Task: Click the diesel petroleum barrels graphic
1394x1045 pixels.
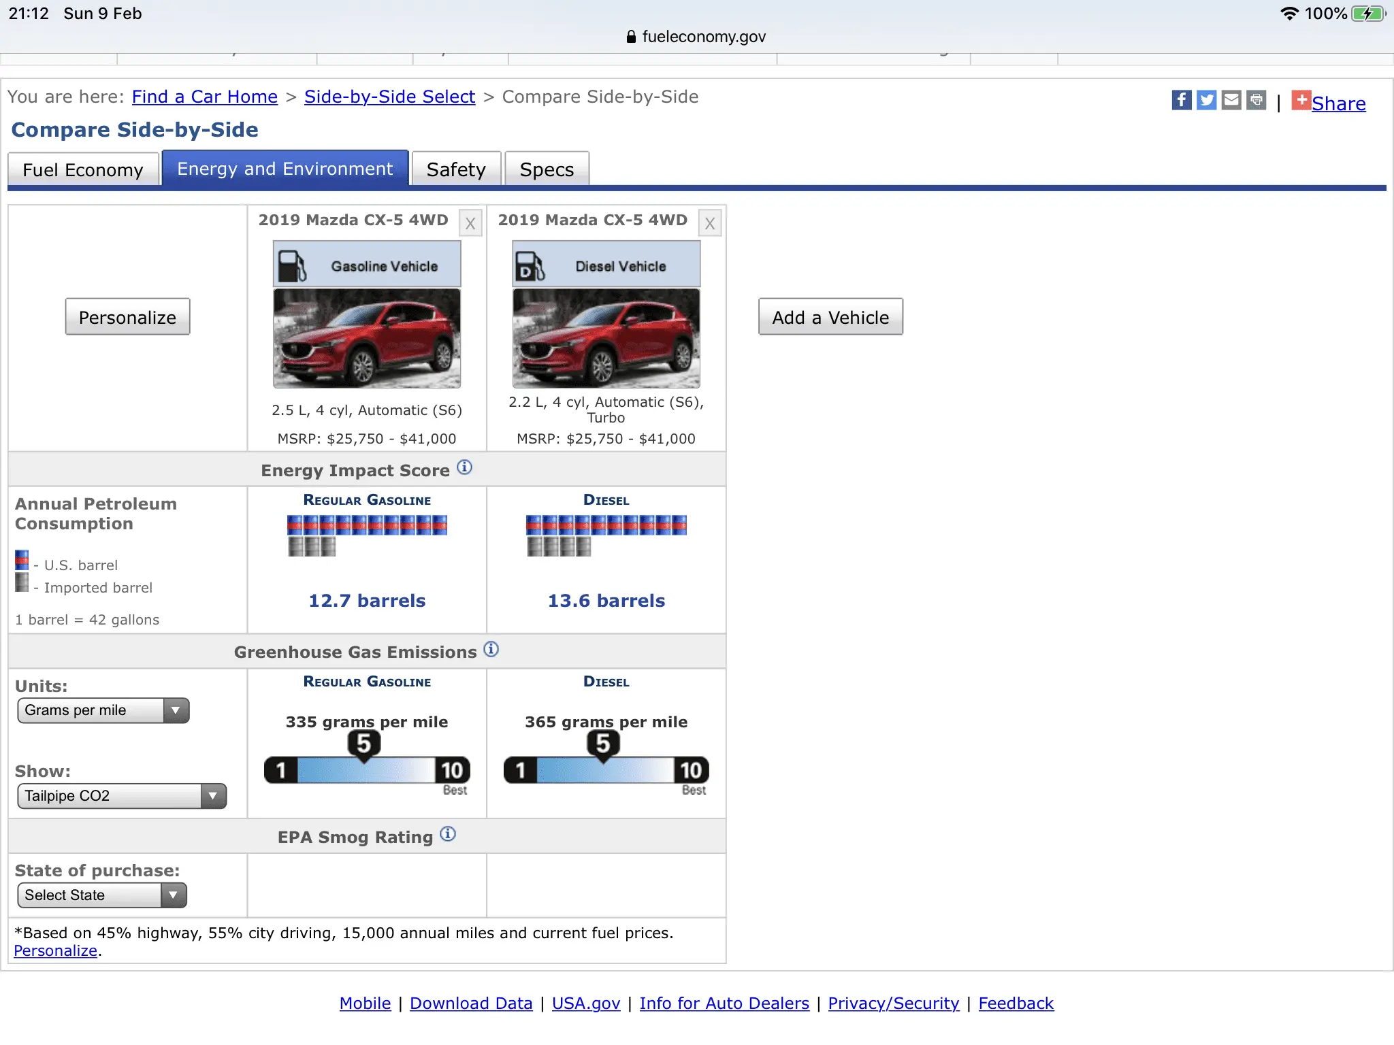Action: tap(606, 536)
